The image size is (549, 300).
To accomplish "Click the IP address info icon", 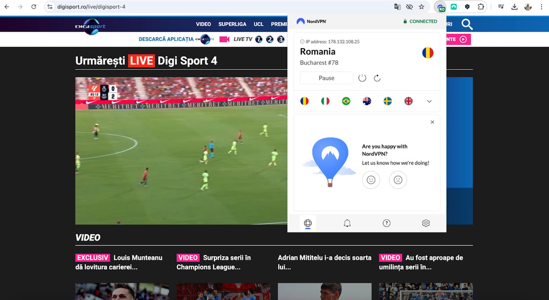I will (x=302, y=42).
